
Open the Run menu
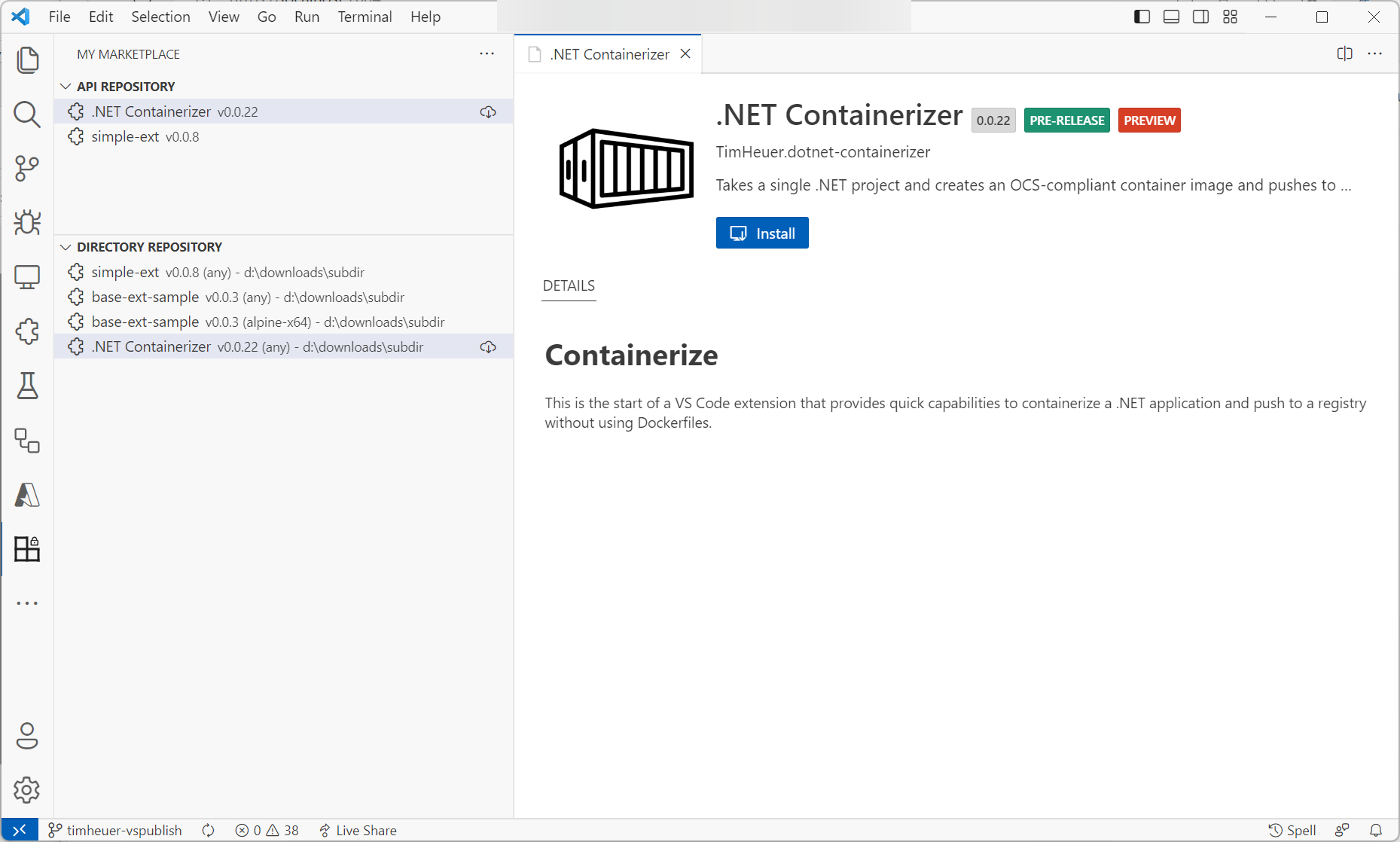pyautogui.click(x=307, y=17)
